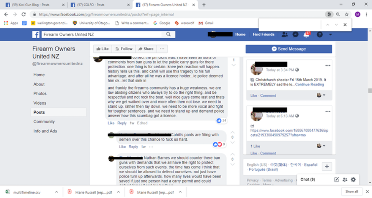Open the Messenger icon in Facebook header
Viewport: 372px width, 198px height.
(295, 35)
